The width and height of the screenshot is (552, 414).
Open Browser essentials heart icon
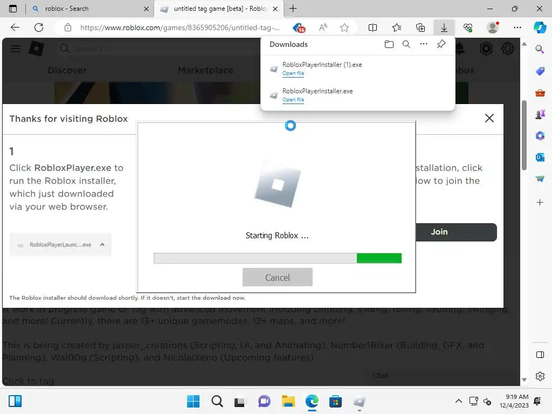click(468, 27)
